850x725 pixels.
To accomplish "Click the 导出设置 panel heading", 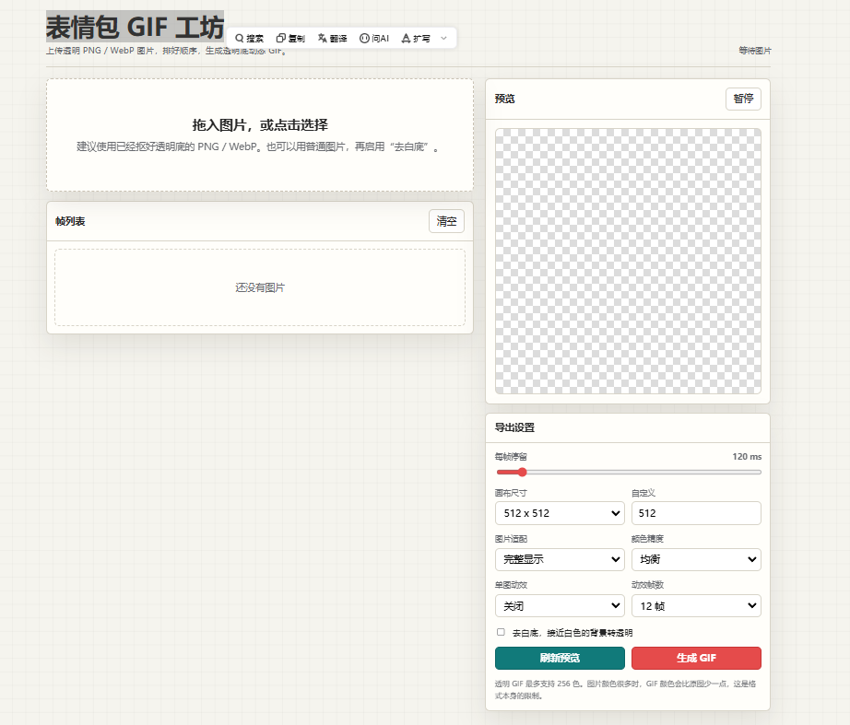I will [x=514, y=427].
